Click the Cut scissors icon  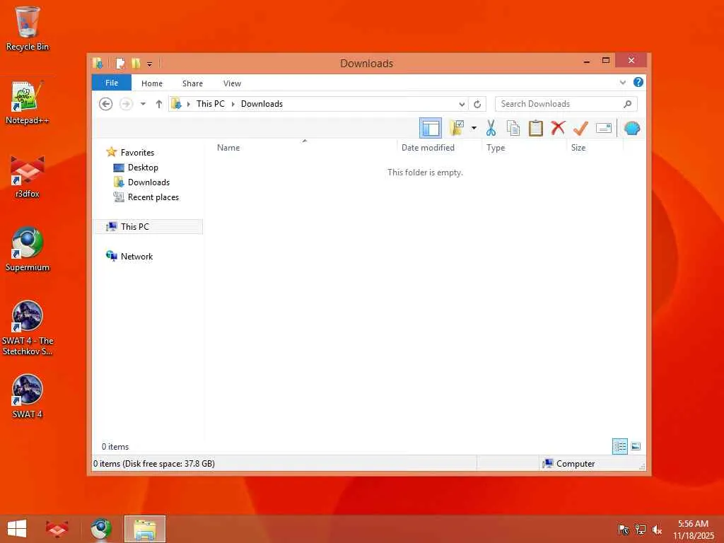point(491,128)
